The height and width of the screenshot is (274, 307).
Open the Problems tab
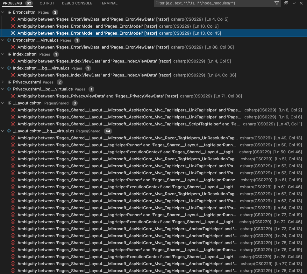point(12,3)
